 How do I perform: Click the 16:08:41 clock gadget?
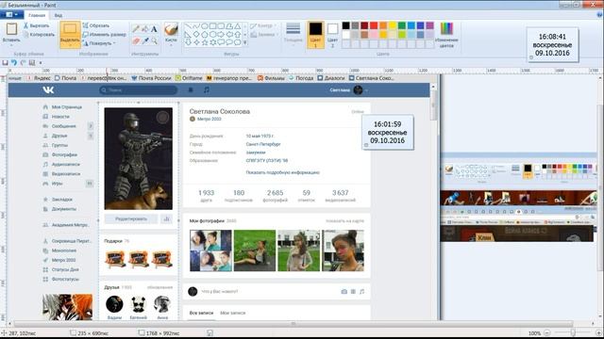(x=552, y=44)
